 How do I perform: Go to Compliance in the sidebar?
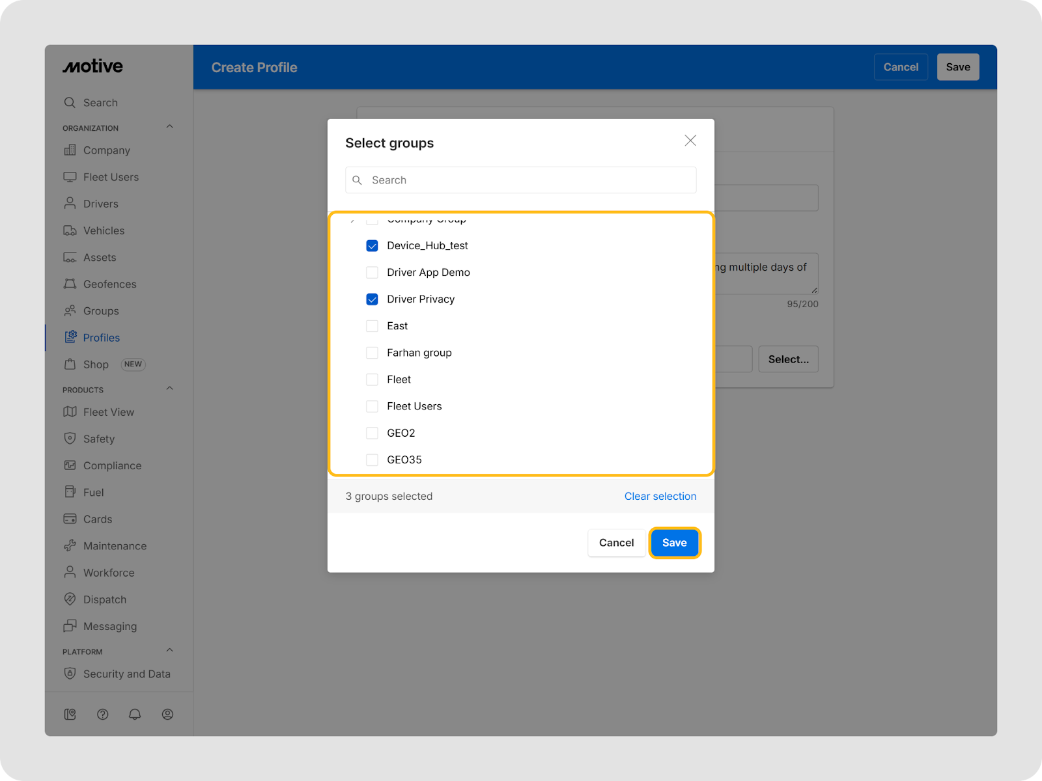(112, 465)
